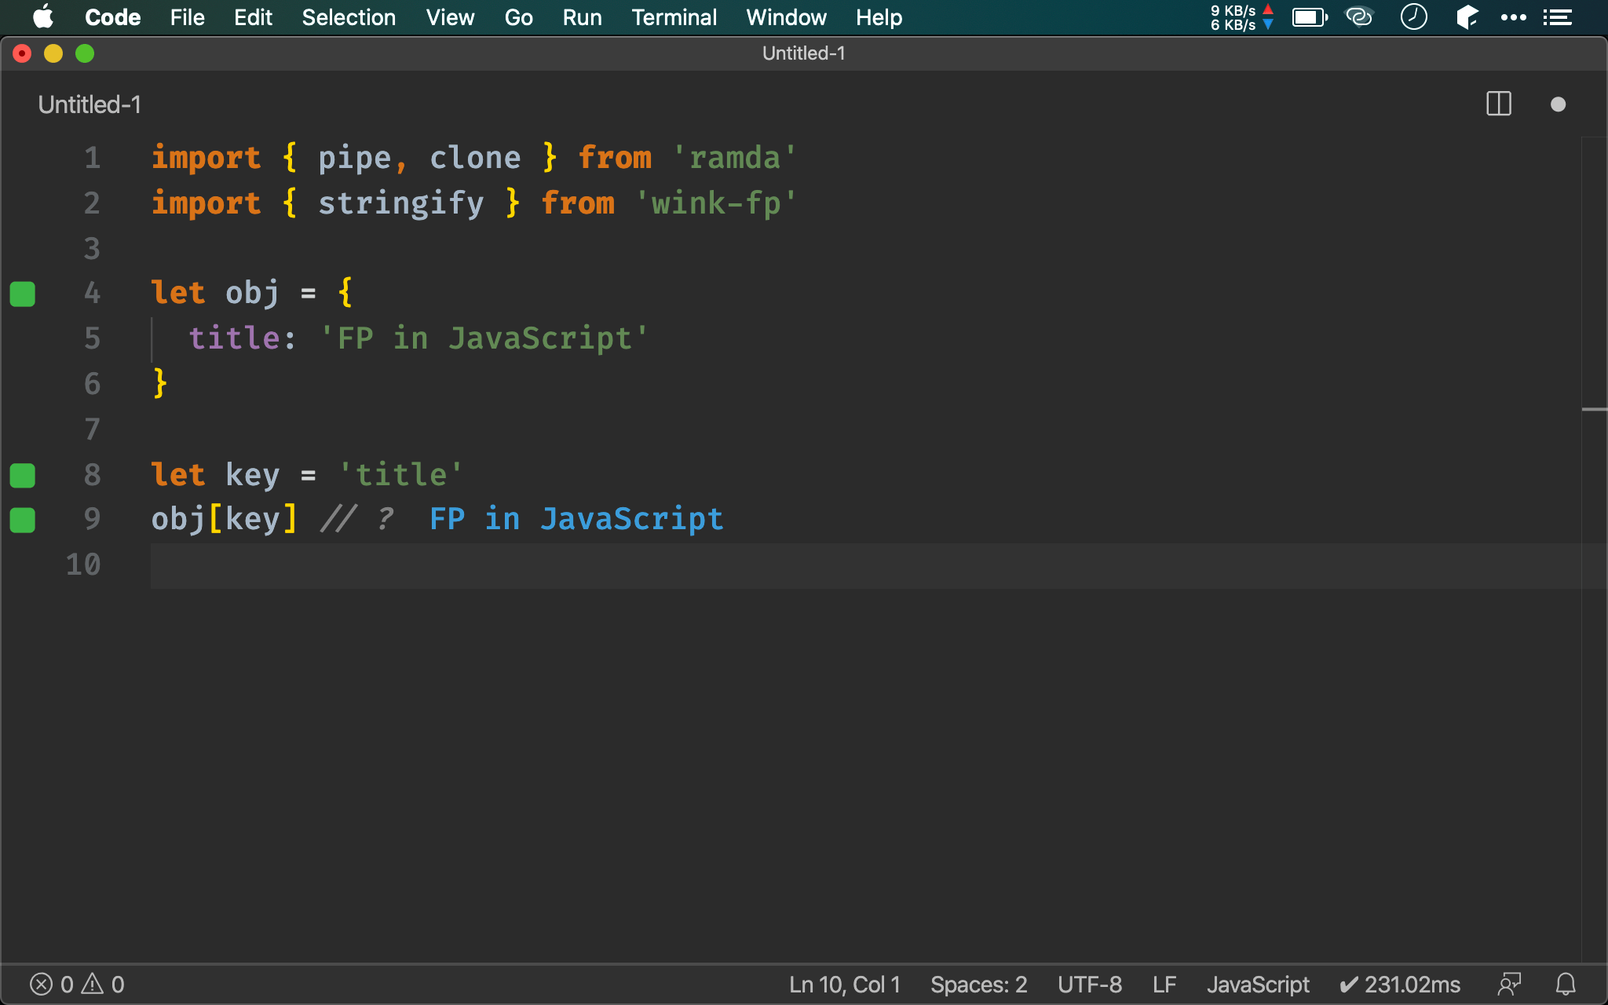This screenshot has width=1608, height=1005.
Task: Open the Selection menu
Action: 349,17
